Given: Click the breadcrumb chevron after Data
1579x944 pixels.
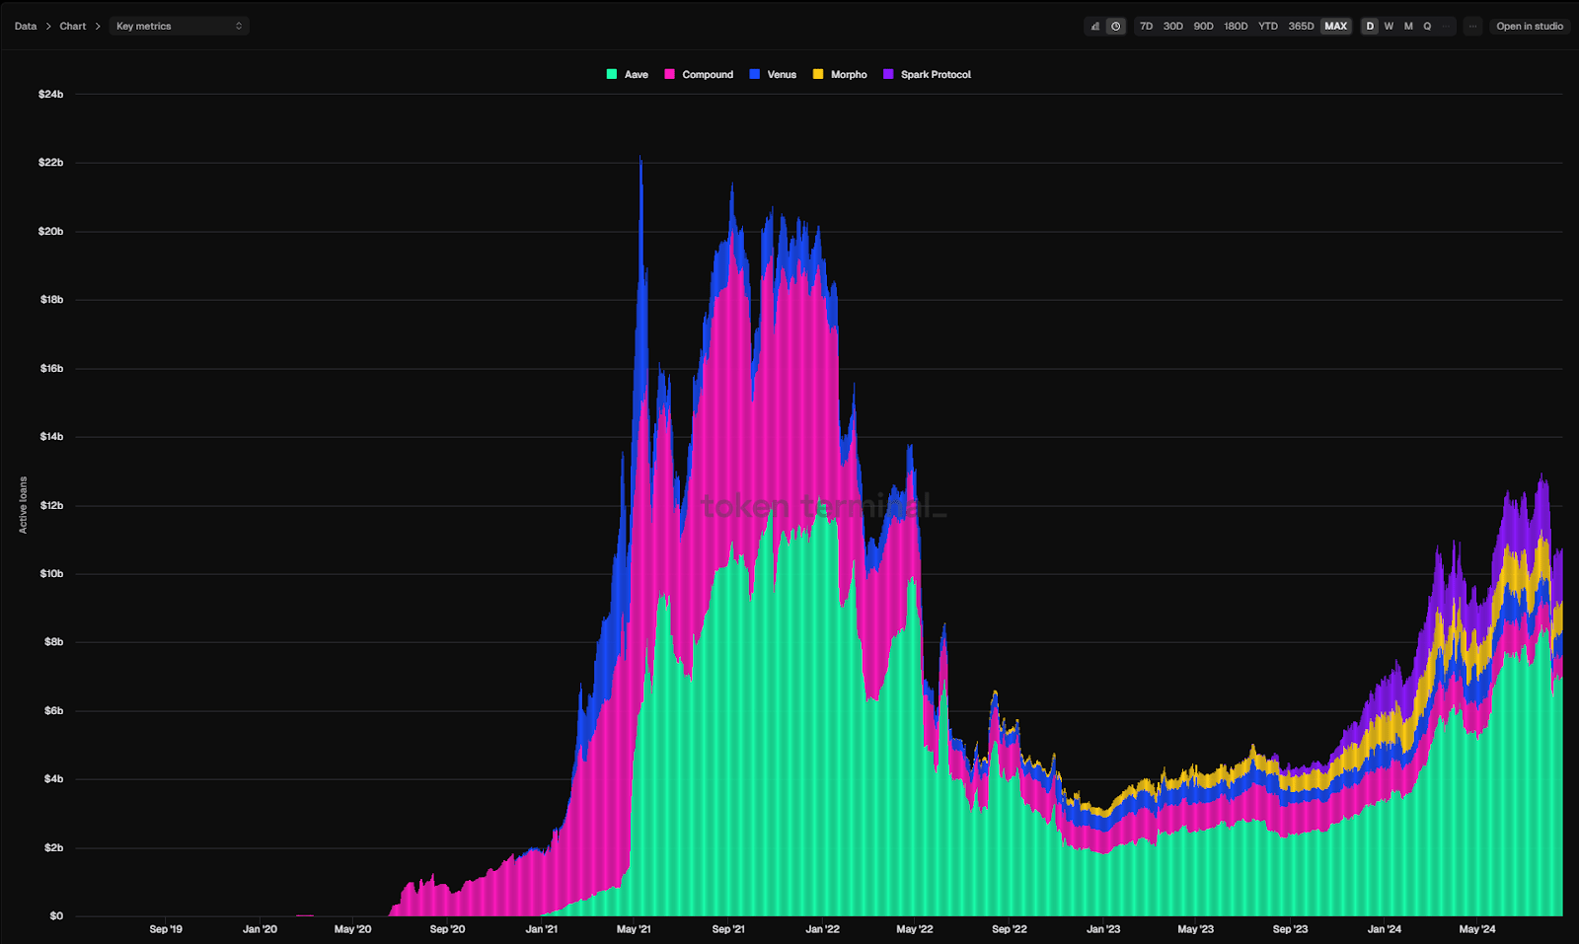Looking at the screenshot, I should point(46,26).
